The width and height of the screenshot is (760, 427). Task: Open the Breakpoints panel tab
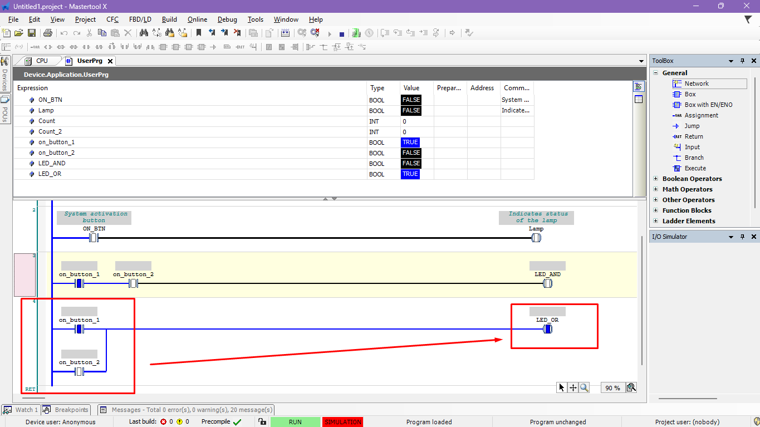(66, 410)
